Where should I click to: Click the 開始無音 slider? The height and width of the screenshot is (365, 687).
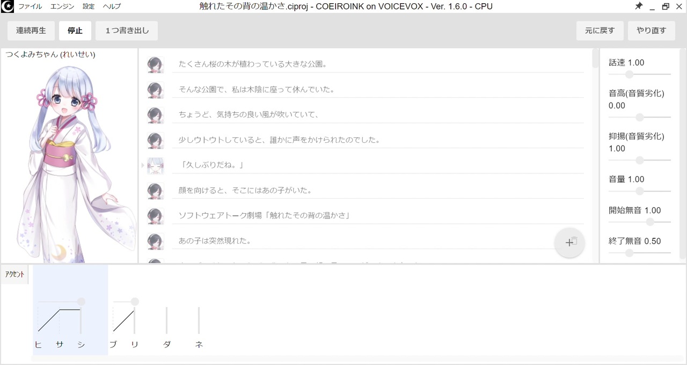(x=640, y=222)
